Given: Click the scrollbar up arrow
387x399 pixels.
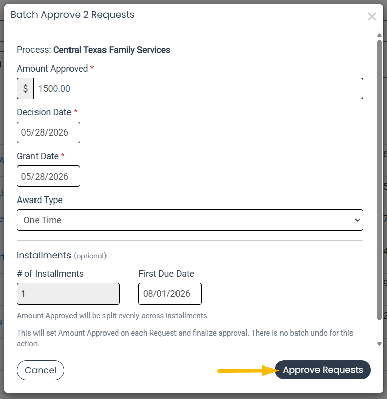Looking at the screenshot, I should pyautogui.click(x=379, y=35).
